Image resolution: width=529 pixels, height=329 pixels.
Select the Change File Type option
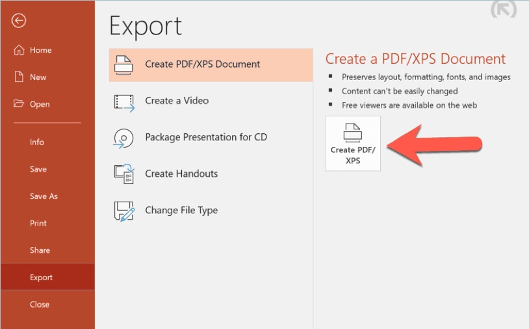point(211,210)
